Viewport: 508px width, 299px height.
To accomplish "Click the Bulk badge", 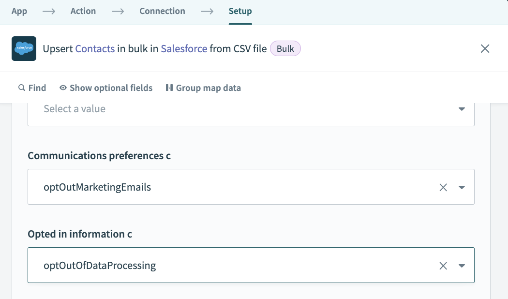I will pyautogui.click(x=285, y=49).
